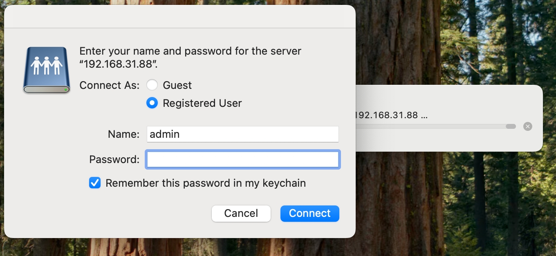The width and height of the screenshot is (556, 256).
Task: Click the "Password:" field label
Action: [114, 159]
